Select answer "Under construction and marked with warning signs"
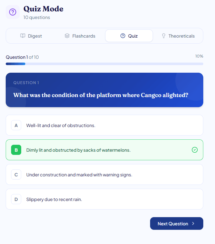This screenshot has width=215, height=244. 79,175
